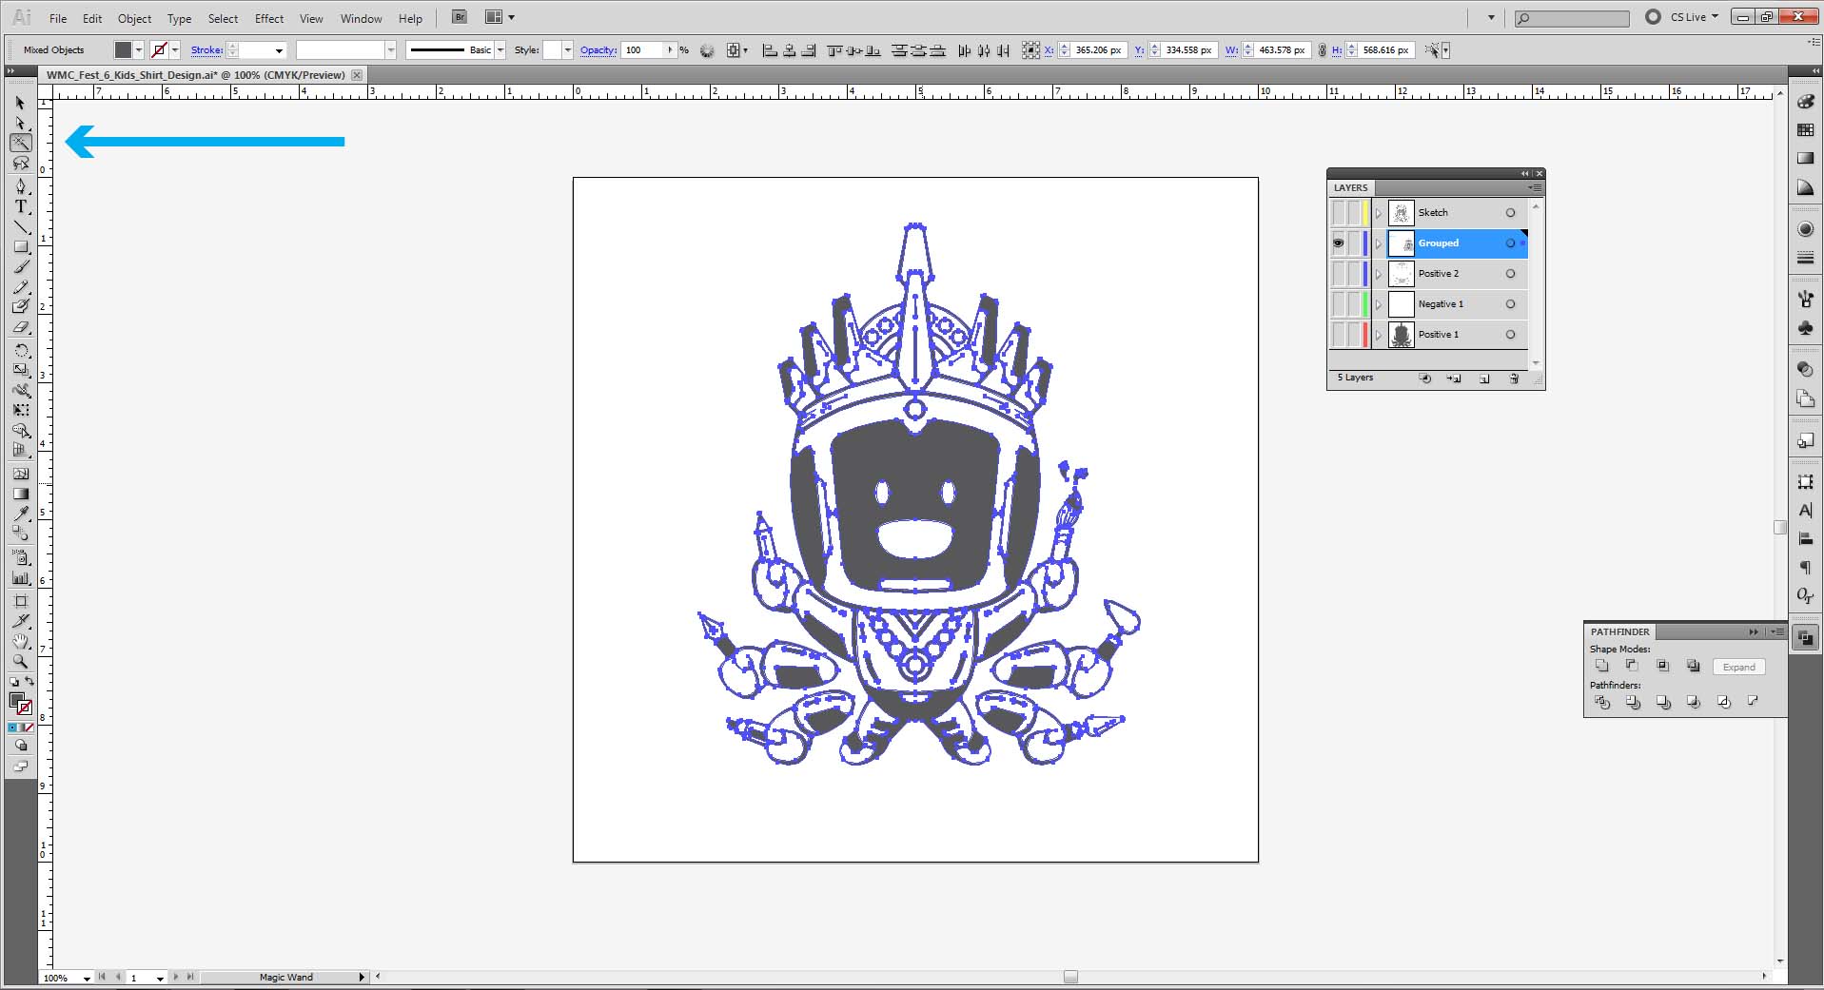Click the Opacity link in control bar
Viewport: 1824px width, 990px height.
598,50
